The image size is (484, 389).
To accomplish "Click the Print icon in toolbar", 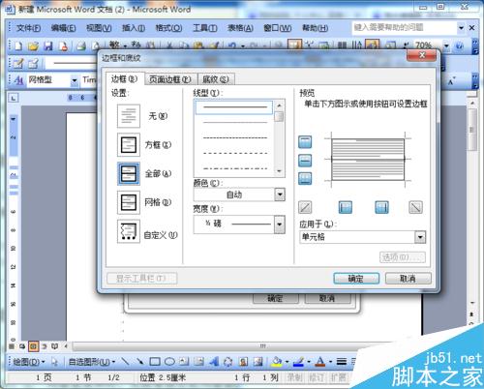I will click(80, 46).
